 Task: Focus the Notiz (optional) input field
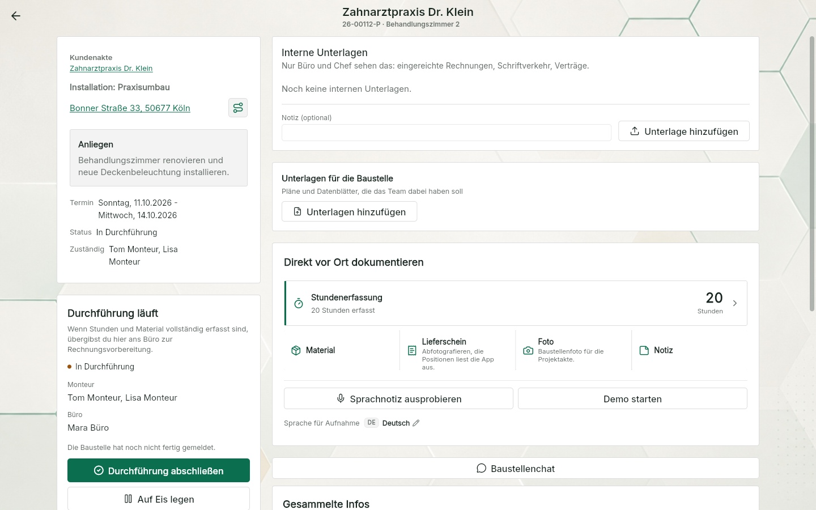click(447, 133)
